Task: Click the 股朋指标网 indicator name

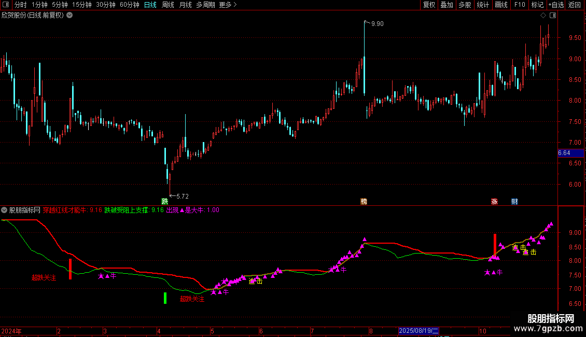Action: point(25,210)
